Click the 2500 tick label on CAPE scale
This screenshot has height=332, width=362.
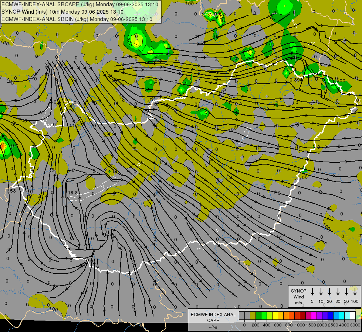click(333, 325)
